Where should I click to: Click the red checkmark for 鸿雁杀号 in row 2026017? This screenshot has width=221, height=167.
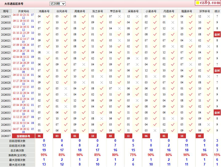pos(48,17)
